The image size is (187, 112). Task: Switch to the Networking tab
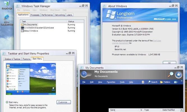point(60,15)
